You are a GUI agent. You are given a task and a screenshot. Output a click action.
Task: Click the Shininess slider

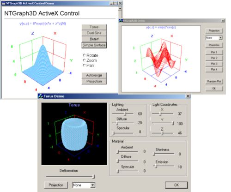coord(164,154)
